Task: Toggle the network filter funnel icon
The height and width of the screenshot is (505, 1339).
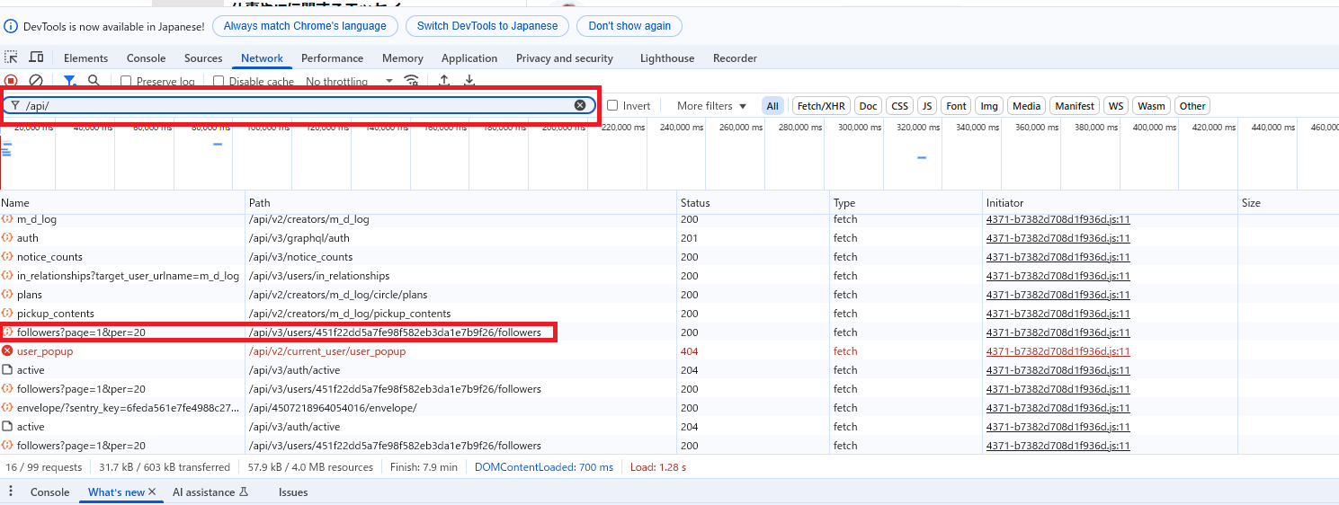Action: point(69,81)
